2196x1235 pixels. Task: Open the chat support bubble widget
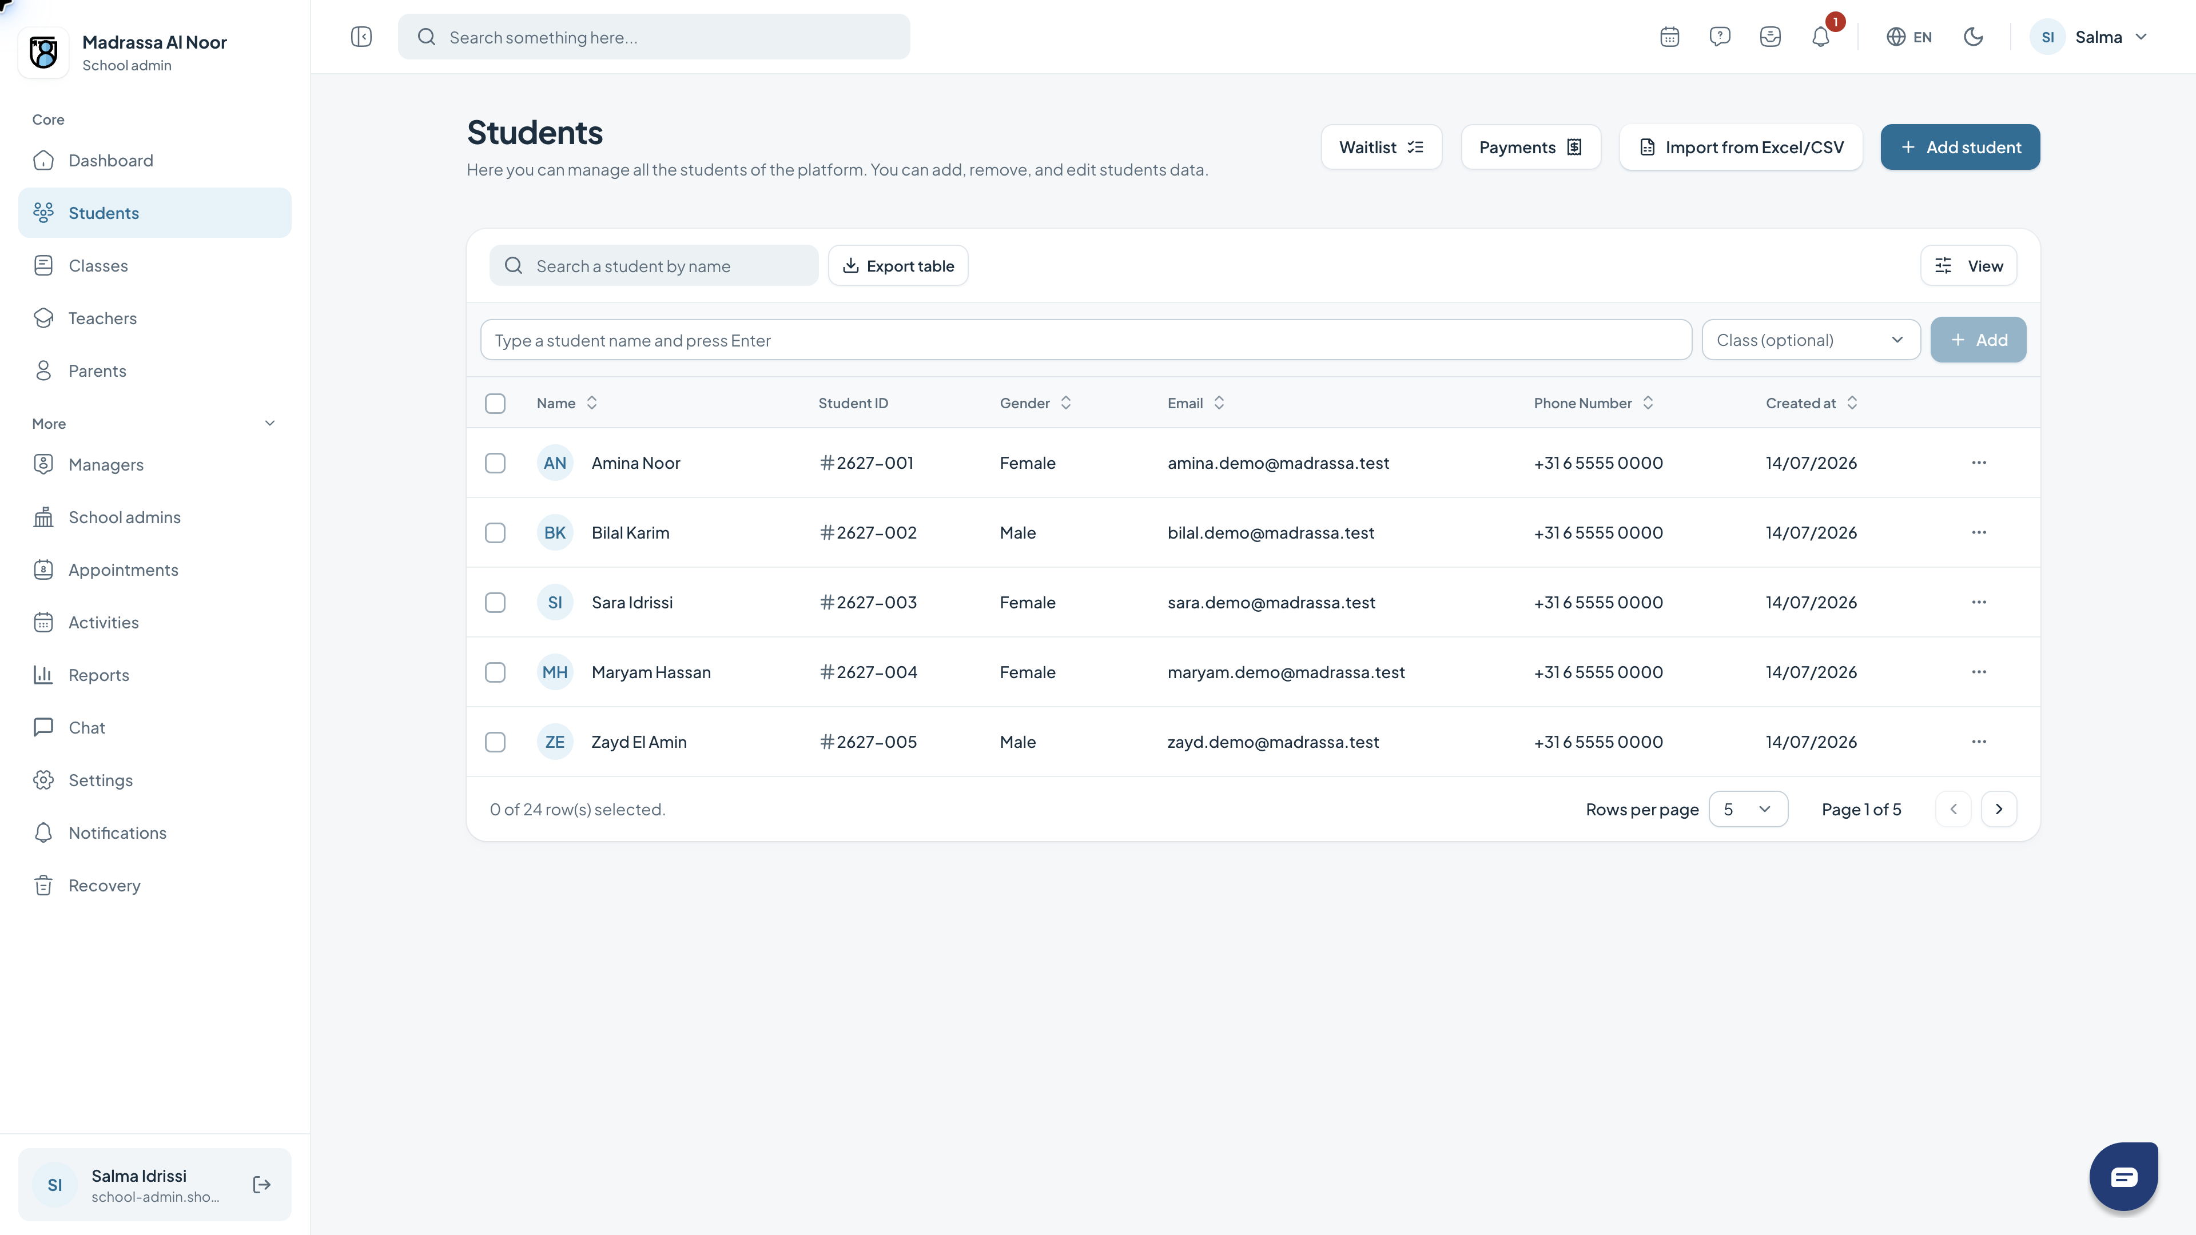[2123, 1176]
